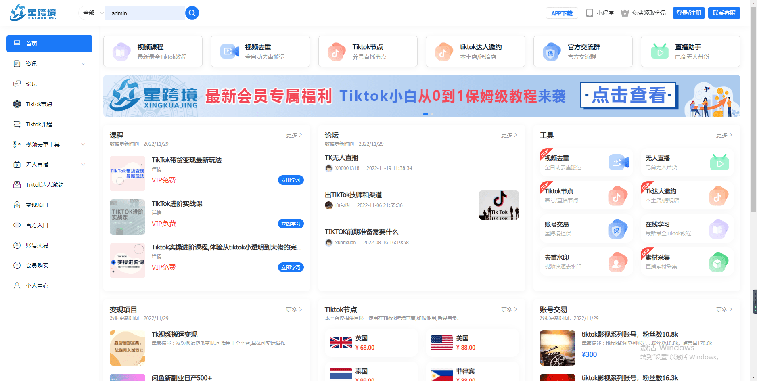This screenshot has height=381, width=757.
Task: Open the 视频去重 camera card icon
Action: tap(230, 51)
